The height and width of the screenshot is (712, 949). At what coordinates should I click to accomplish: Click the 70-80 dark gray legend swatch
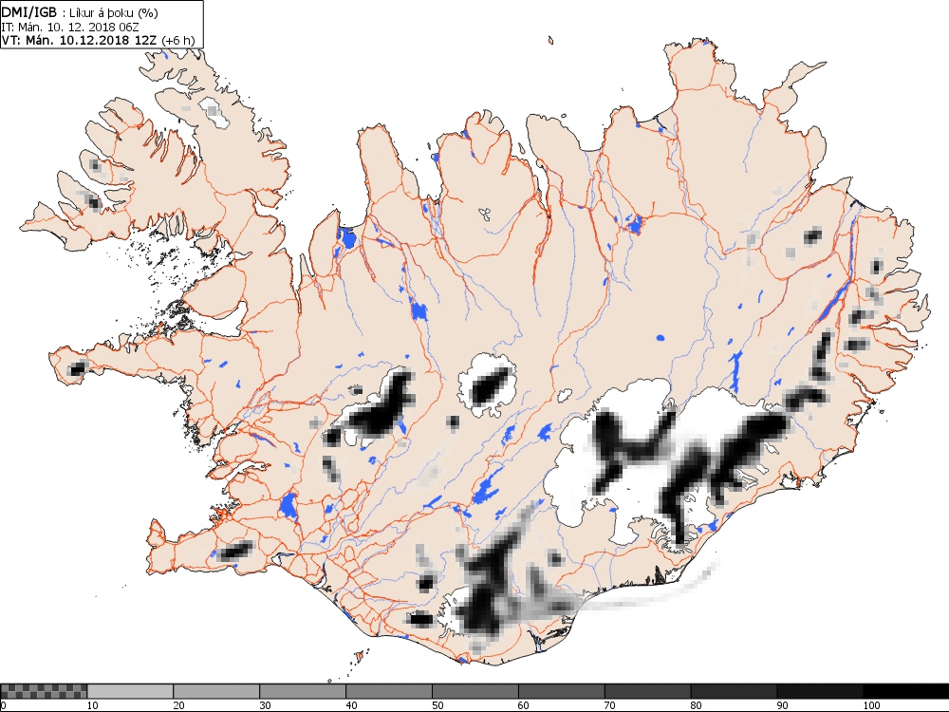pyautogui.click(x=647, y=691)
